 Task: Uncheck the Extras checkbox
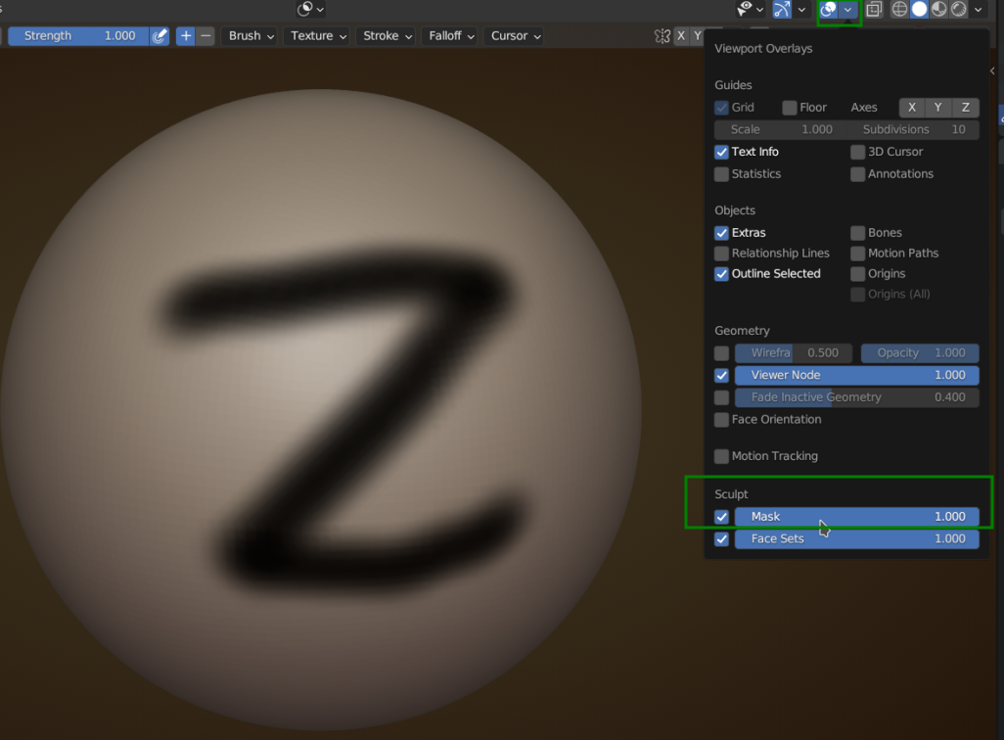pyautogui.click(x=721, y=233)
